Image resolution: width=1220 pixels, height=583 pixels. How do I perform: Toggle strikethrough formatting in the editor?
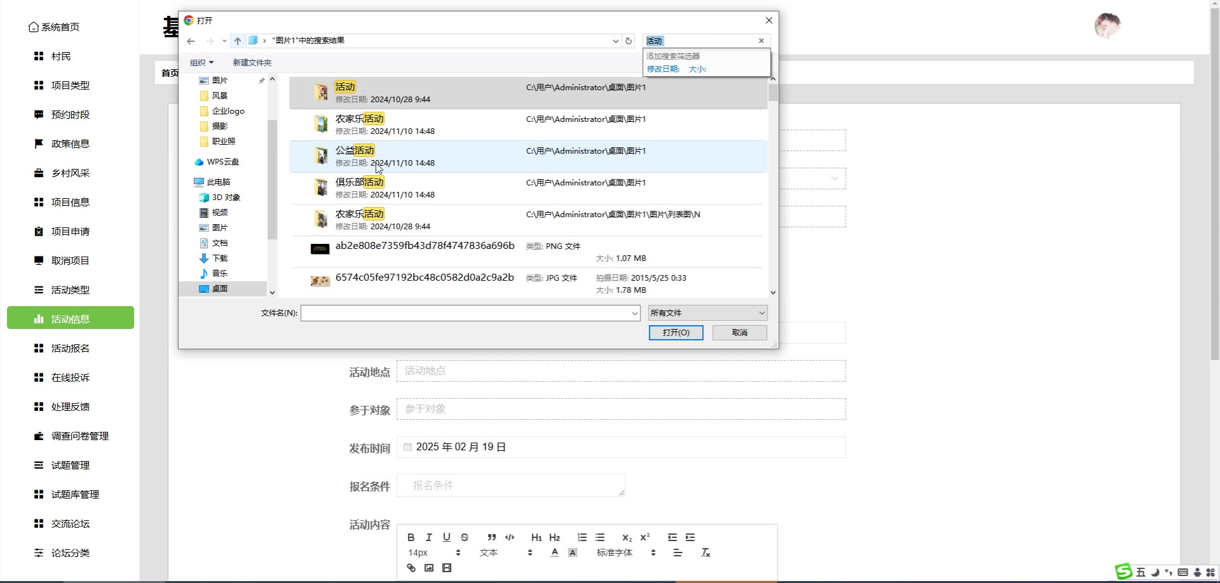(x=464, y=537)
